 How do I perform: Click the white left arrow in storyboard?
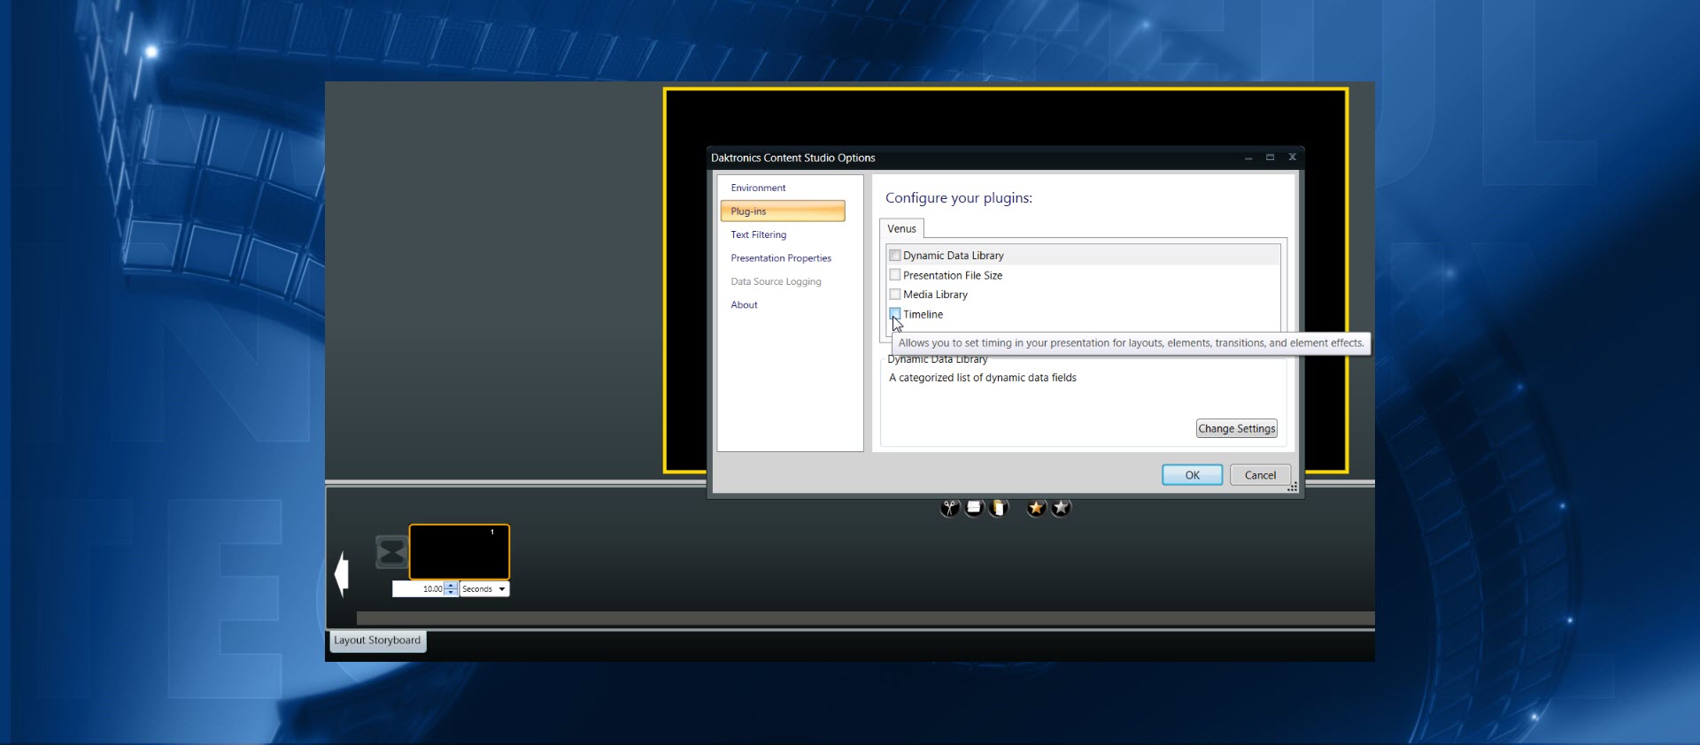click(342, 574)
